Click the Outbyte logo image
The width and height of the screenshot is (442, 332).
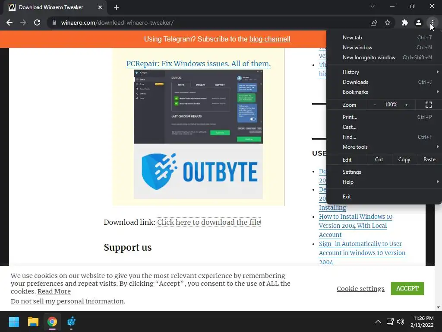coord(198,171)
